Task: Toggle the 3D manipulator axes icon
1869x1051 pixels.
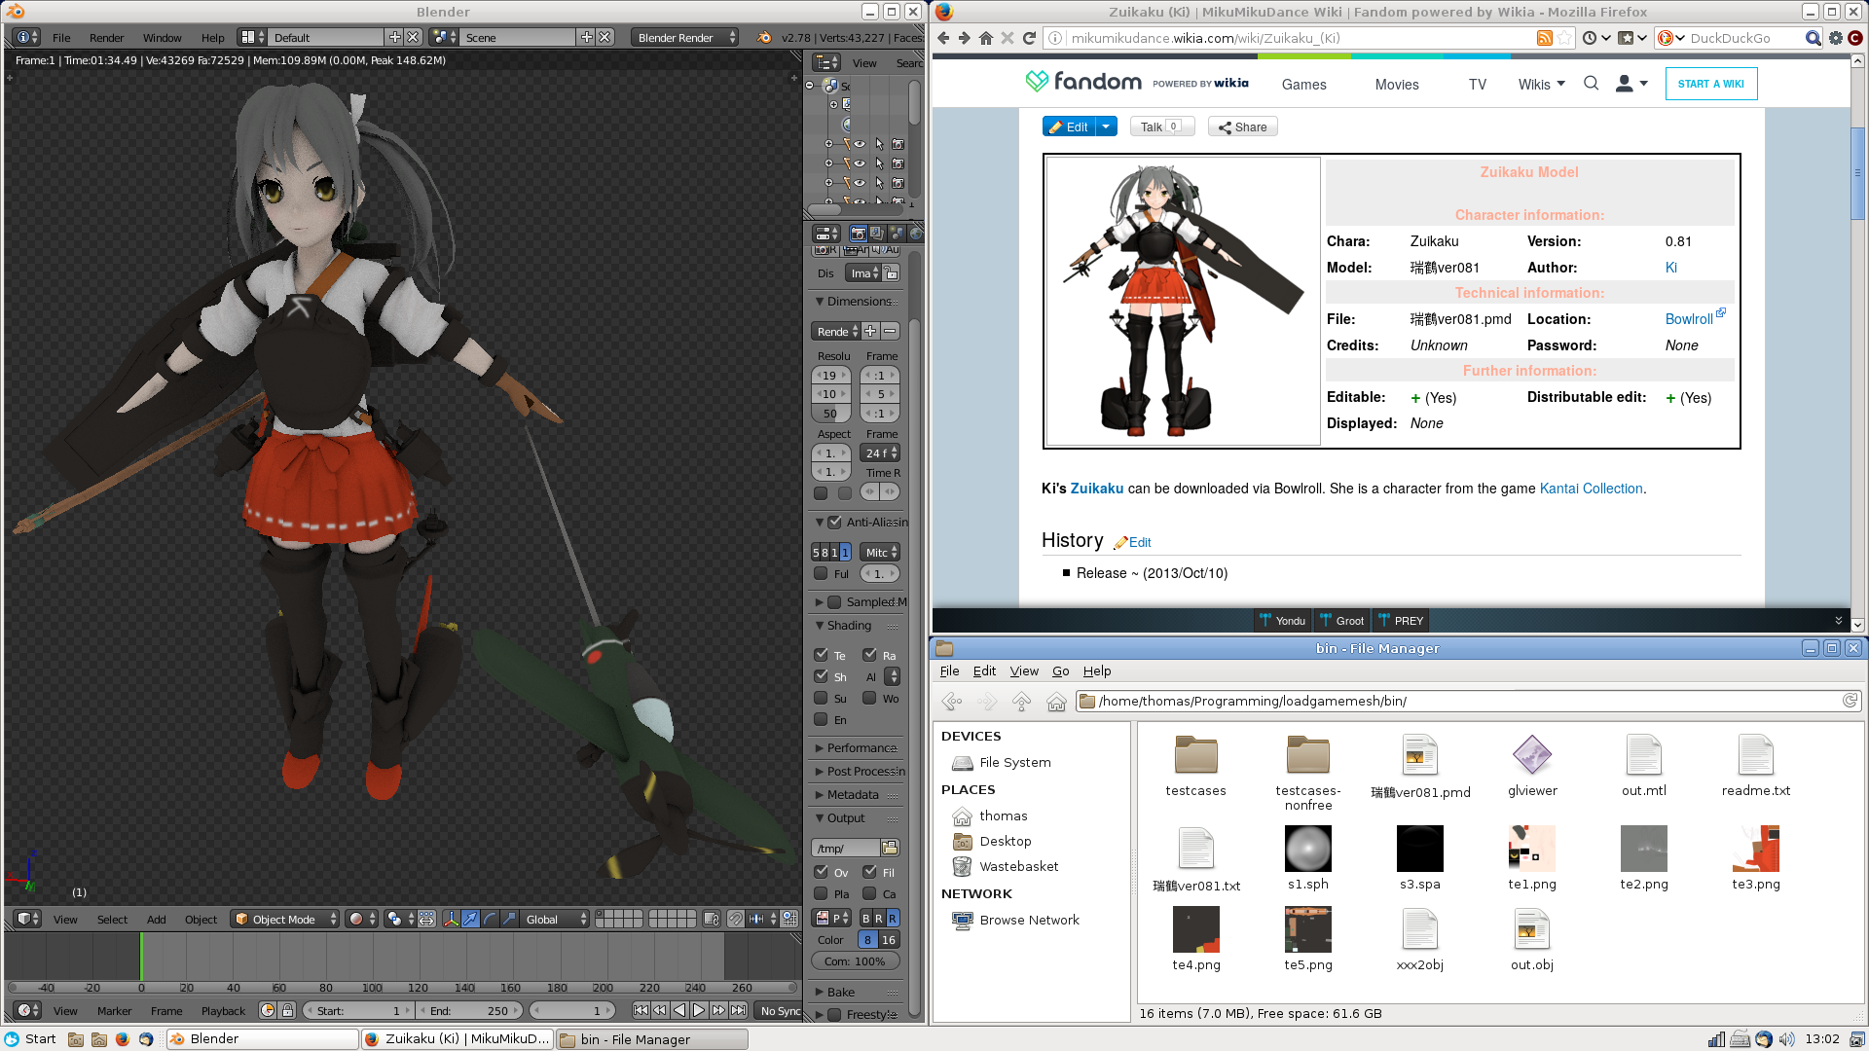Action: pyautogui.click(x=451, y=919)
